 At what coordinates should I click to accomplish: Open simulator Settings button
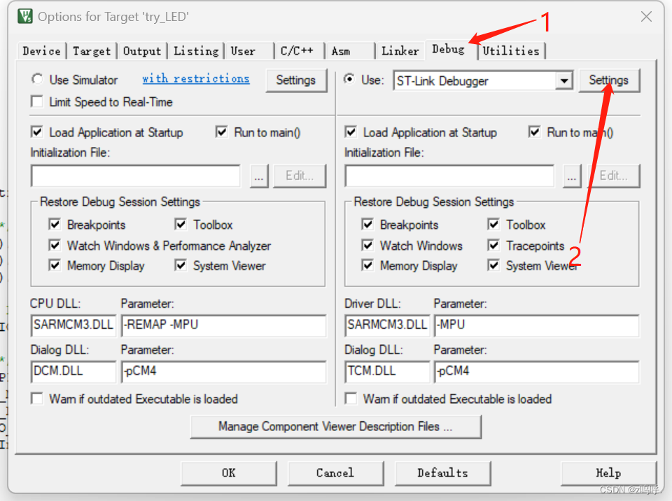295,80
